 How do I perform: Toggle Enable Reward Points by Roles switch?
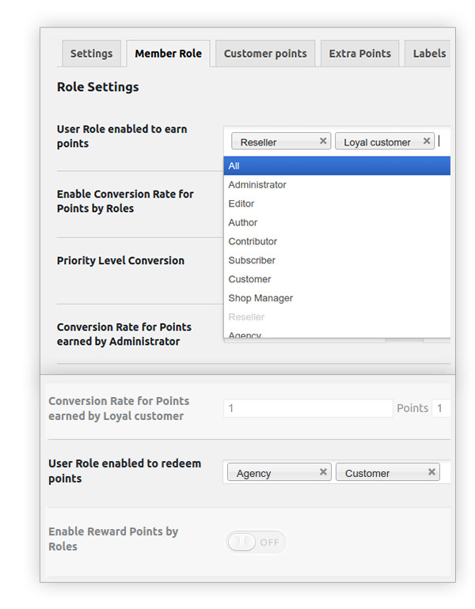(x=256, y=543)
